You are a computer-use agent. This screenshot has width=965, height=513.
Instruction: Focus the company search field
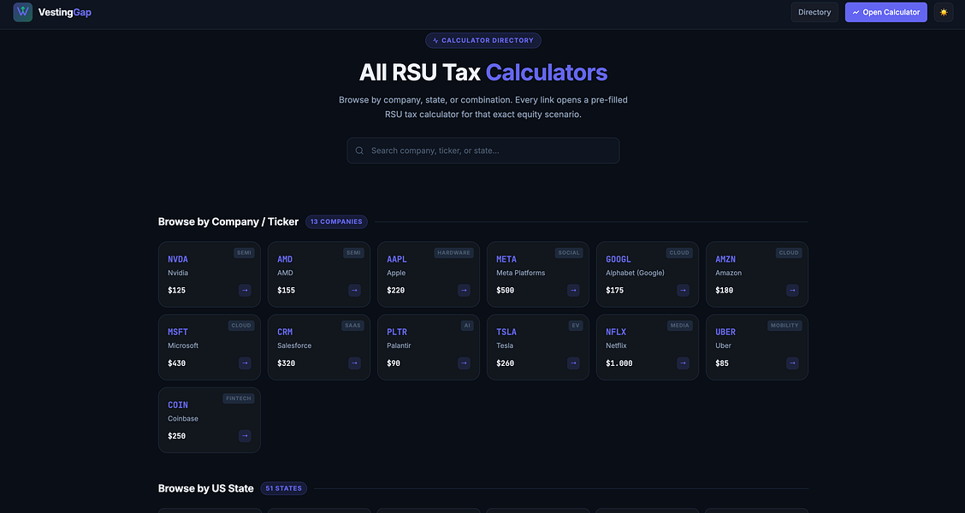pos(483,150)
